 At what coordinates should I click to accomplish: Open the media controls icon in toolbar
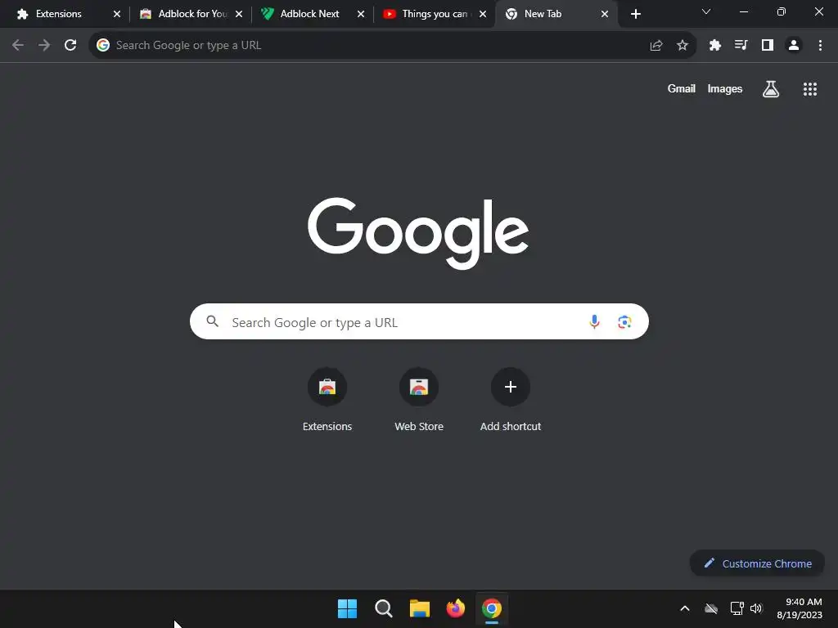(741, 46)
